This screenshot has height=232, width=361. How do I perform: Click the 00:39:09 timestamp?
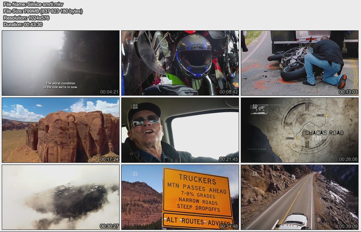(x=348, y=226)
